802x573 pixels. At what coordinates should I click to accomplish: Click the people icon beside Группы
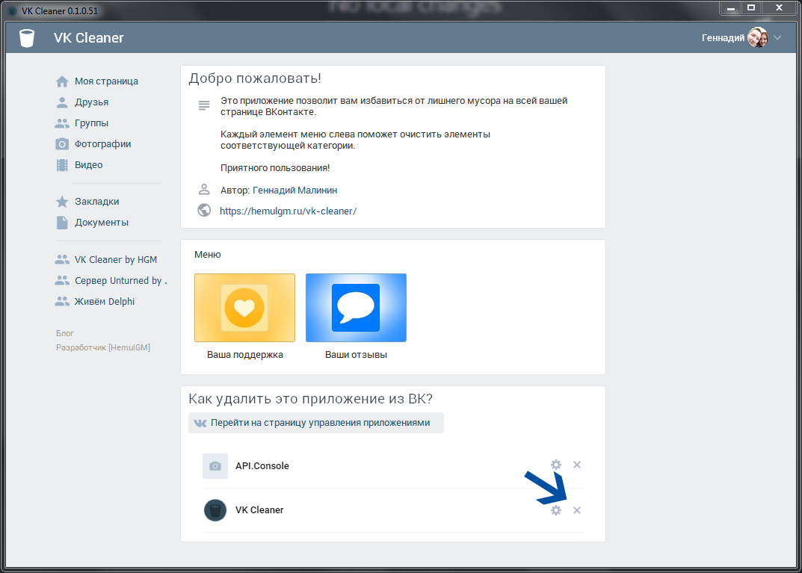coord(62,123)
